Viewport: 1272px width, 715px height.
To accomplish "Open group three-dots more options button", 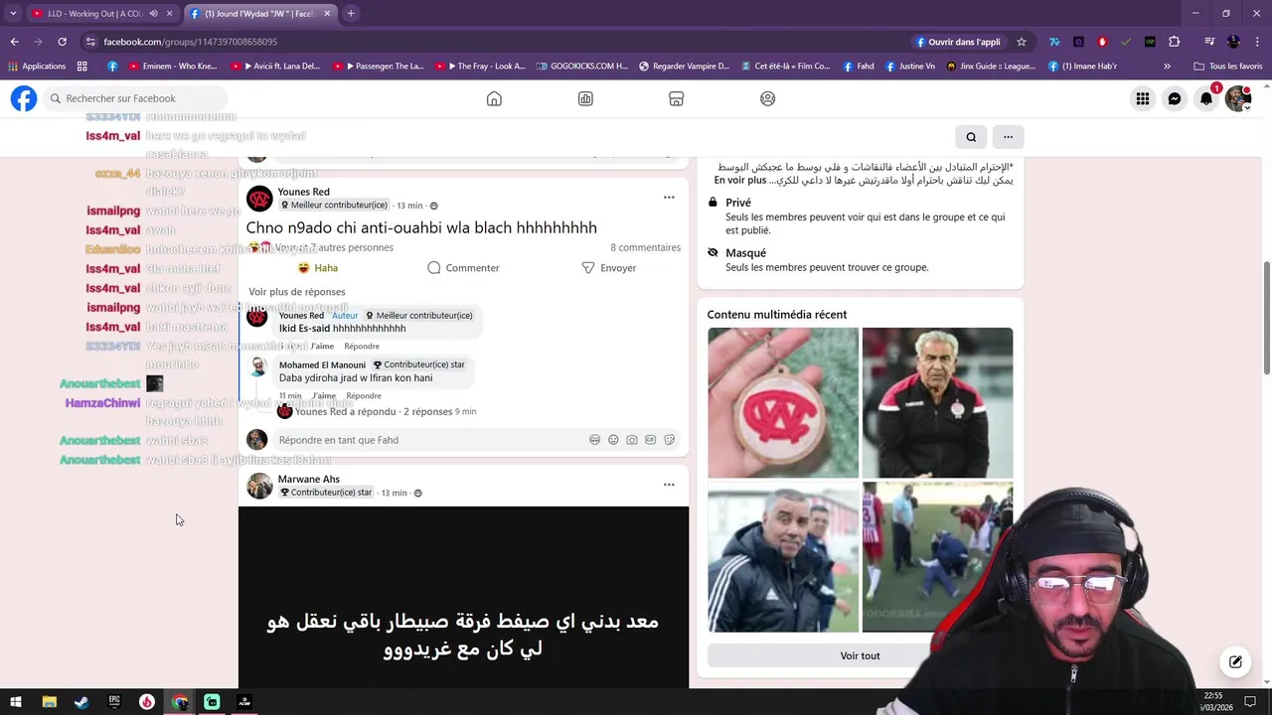I will (x=1008, y=137).
